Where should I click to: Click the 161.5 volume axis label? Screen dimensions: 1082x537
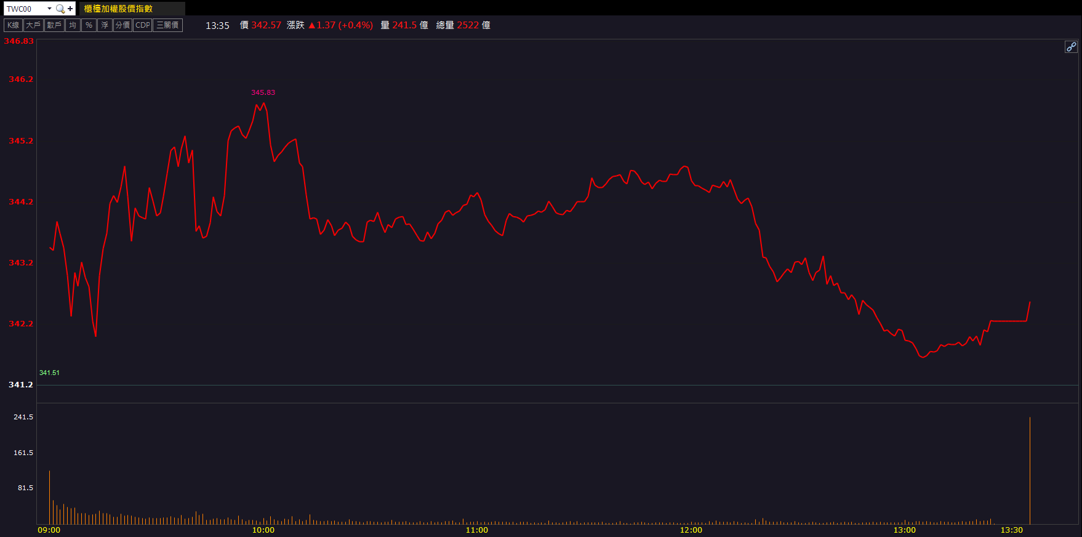pos(23,453)
